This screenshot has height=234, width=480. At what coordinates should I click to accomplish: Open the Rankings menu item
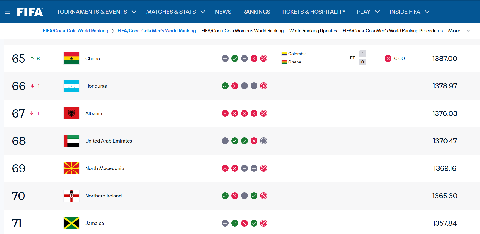coord(256,12)
